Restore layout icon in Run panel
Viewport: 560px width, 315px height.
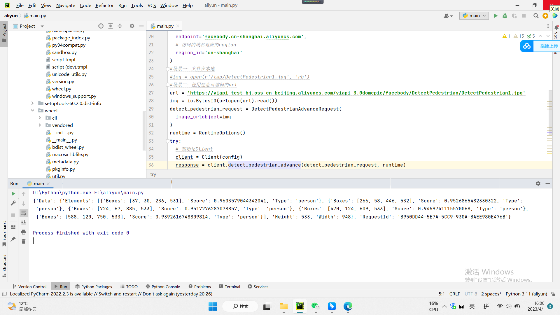[13, 227]
